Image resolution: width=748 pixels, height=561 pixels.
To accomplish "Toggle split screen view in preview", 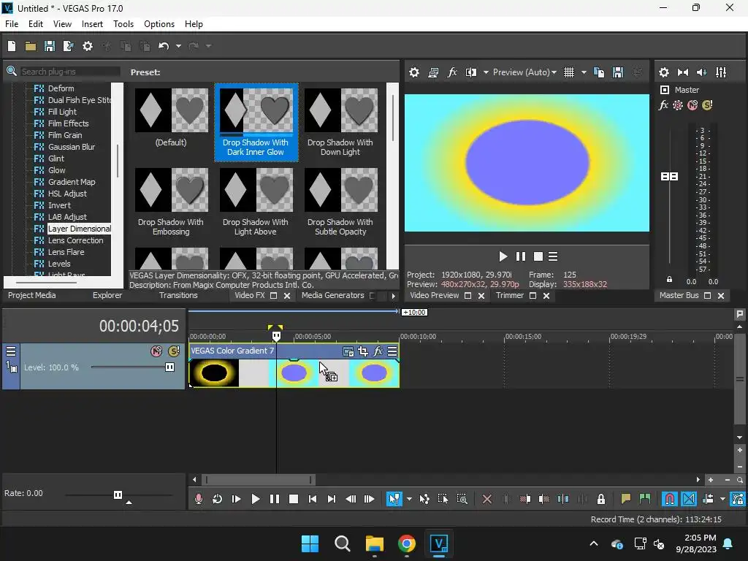I will (x=471, y=72).
